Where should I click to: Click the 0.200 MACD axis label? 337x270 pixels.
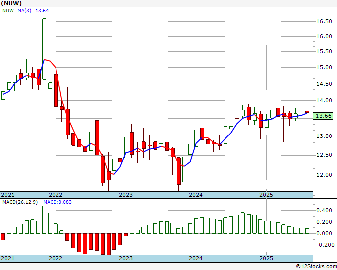324,222
